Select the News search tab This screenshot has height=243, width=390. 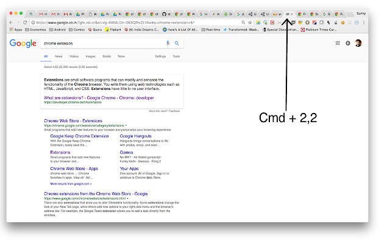tap(58, 56)
